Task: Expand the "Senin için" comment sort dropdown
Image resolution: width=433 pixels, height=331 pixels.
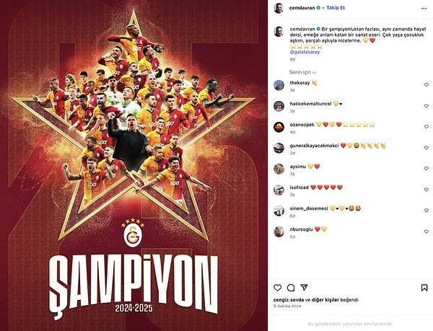Action: tap(302, 72)
